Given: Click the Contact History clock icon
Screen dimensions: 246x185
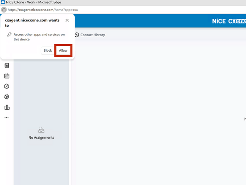Looking at the screenshot, I should click(77, 35).
